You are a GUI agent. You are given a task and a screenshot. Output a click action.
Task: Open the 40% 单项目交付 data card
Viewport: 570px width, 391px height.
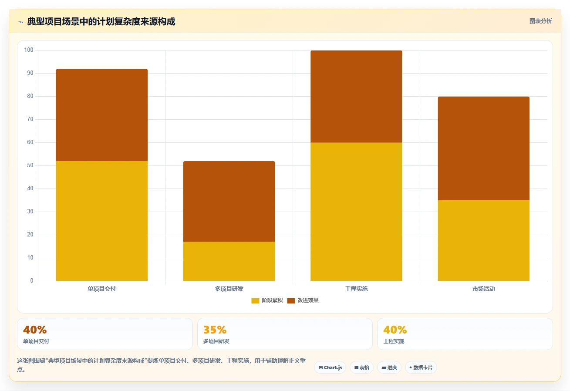pos(105,334)
